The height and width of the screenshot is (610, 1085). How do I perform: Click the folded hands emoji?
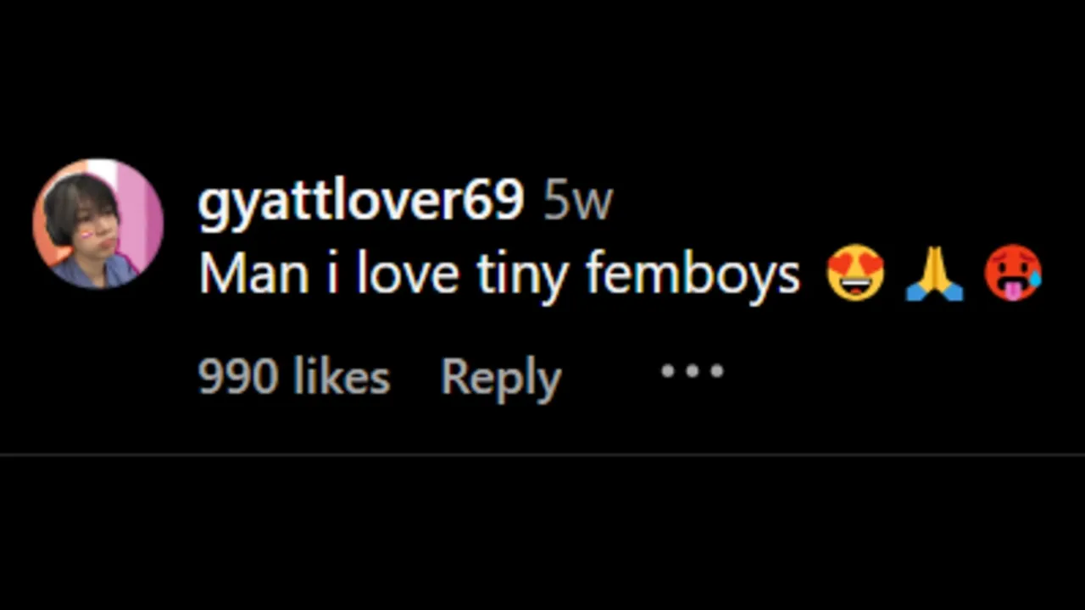tap(933, 276)
